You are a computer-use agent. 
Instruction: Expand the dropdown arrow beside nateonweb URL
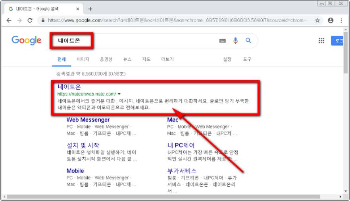pos(119,94)
